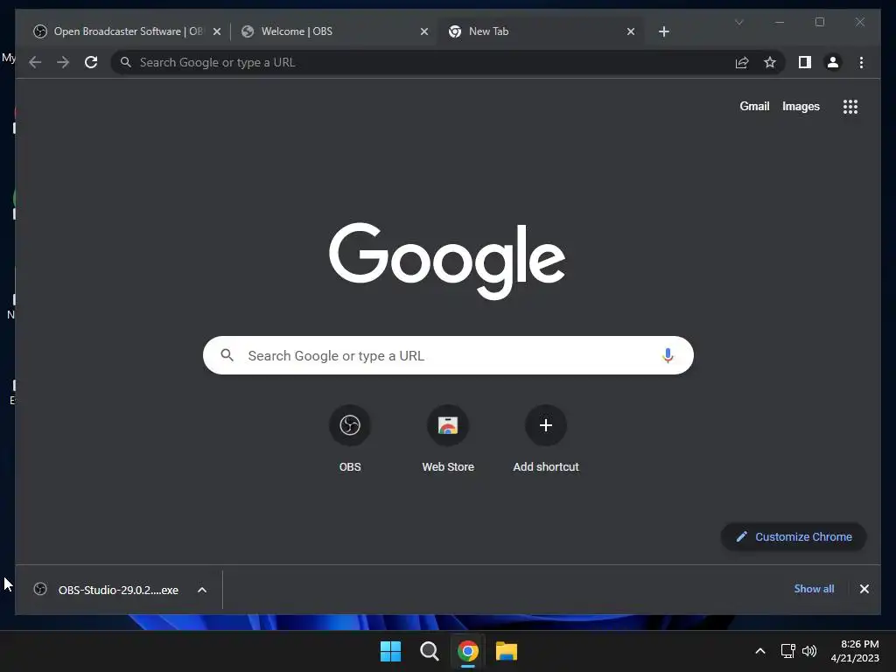Open the Google apps grid
896x672 pixels.
coord(850,106)
